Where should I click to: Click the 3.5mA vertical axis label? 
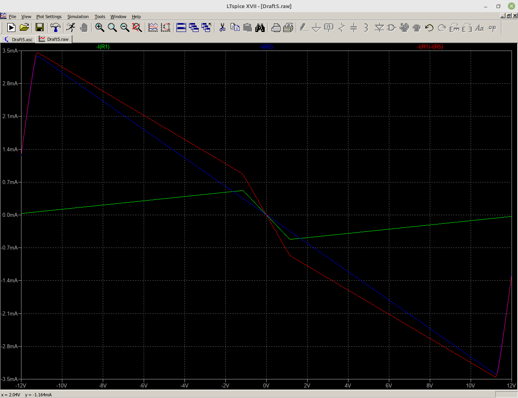[x=10, y=51]
